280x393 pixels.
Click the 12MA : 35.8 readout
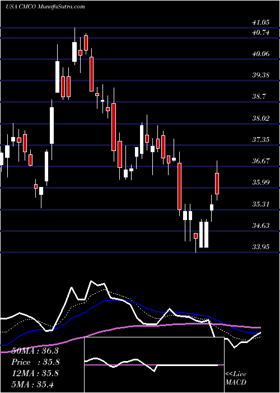pyautogui.click(x=35, y=373)
